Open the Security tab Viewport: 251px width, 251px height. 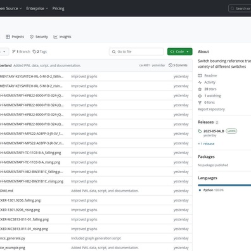point(39,37)
